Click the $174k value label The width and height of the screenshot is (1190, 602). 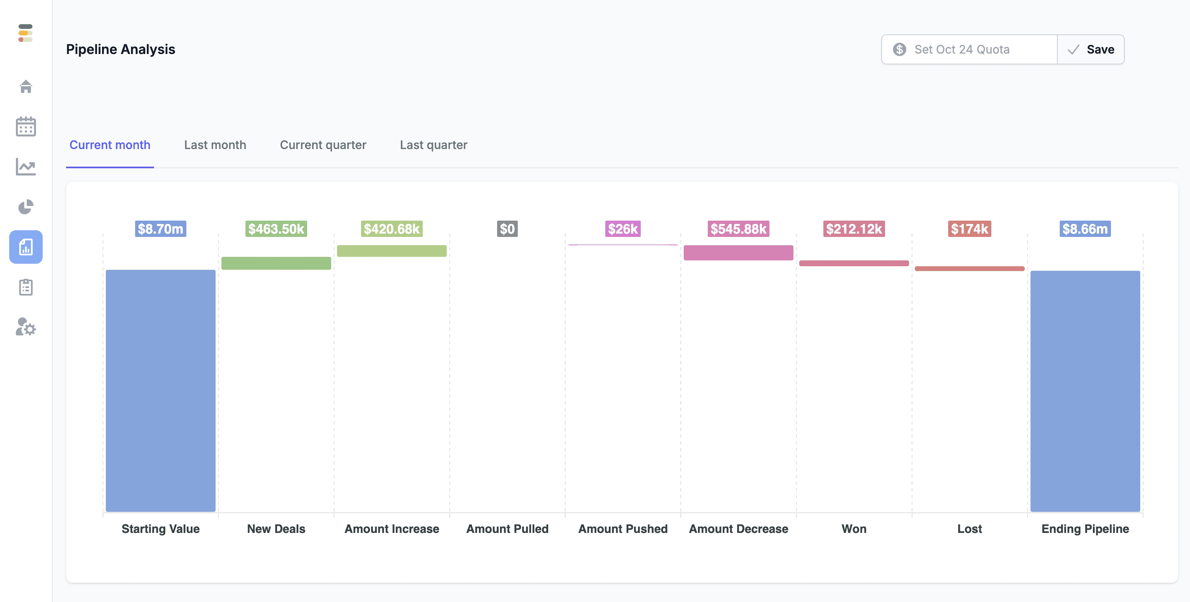click(969, 229)
